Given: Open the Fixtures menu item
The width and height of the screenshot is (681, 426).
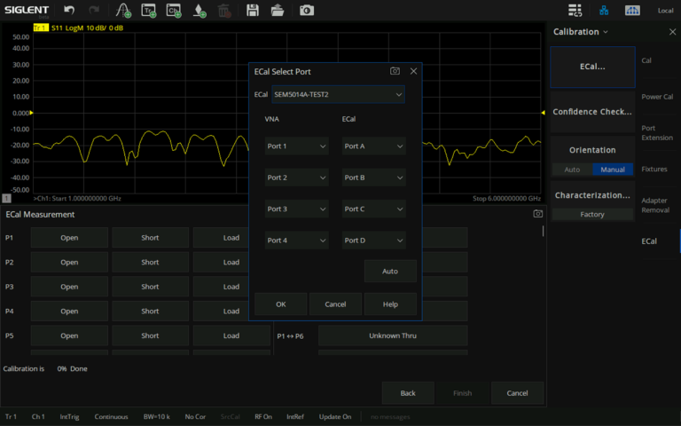Looking at the screenshot, I should coord(654,169).
